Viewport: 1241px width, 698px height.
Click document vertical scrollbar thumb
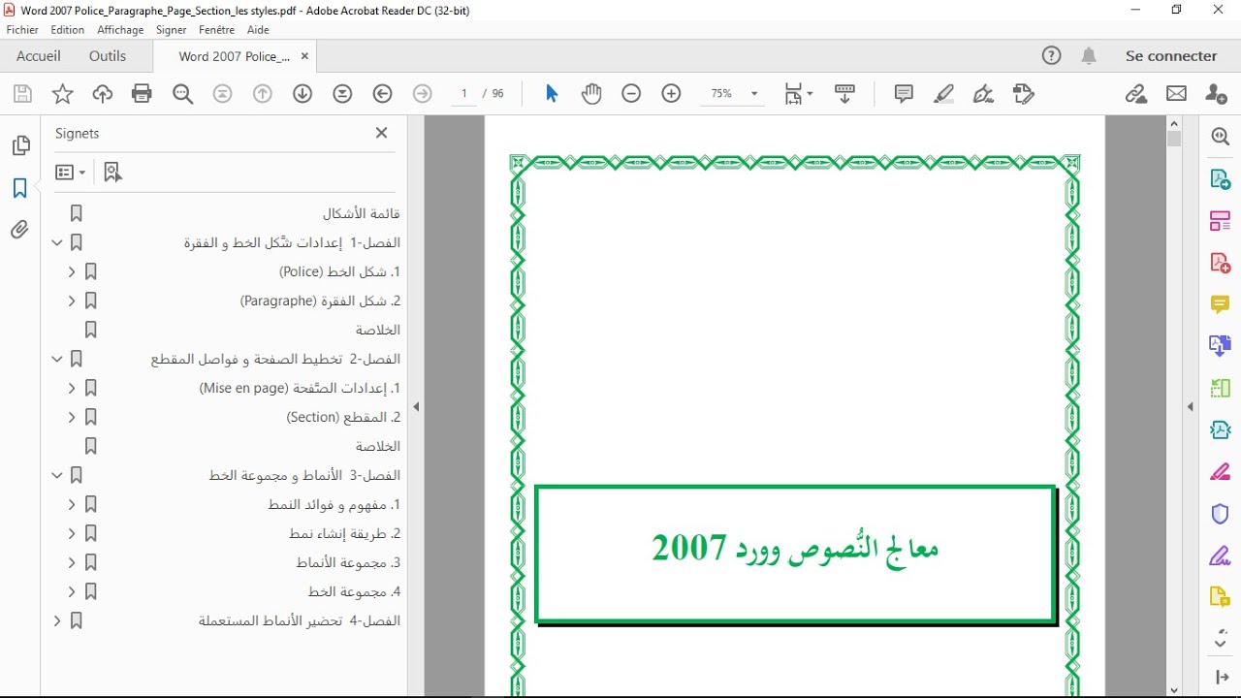[1174, 139]
